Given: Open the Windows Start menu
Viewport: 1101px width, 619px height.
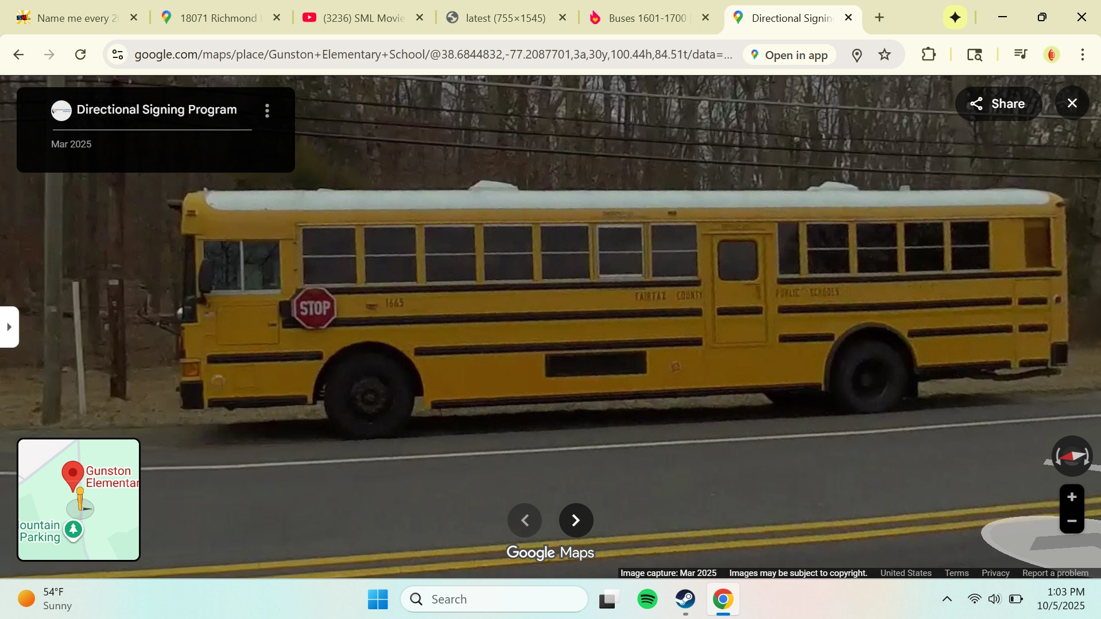Looking at the screenshot, I should 378,599.
